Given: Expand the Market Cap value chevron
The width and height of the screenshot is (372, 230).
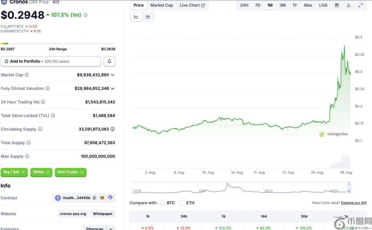Looking at the screenshot, I should [113, 75].
